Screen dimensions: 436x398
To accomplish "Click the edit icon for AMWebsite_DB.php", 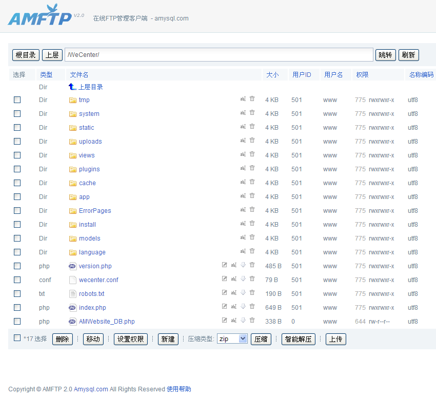I will point(224,321).
